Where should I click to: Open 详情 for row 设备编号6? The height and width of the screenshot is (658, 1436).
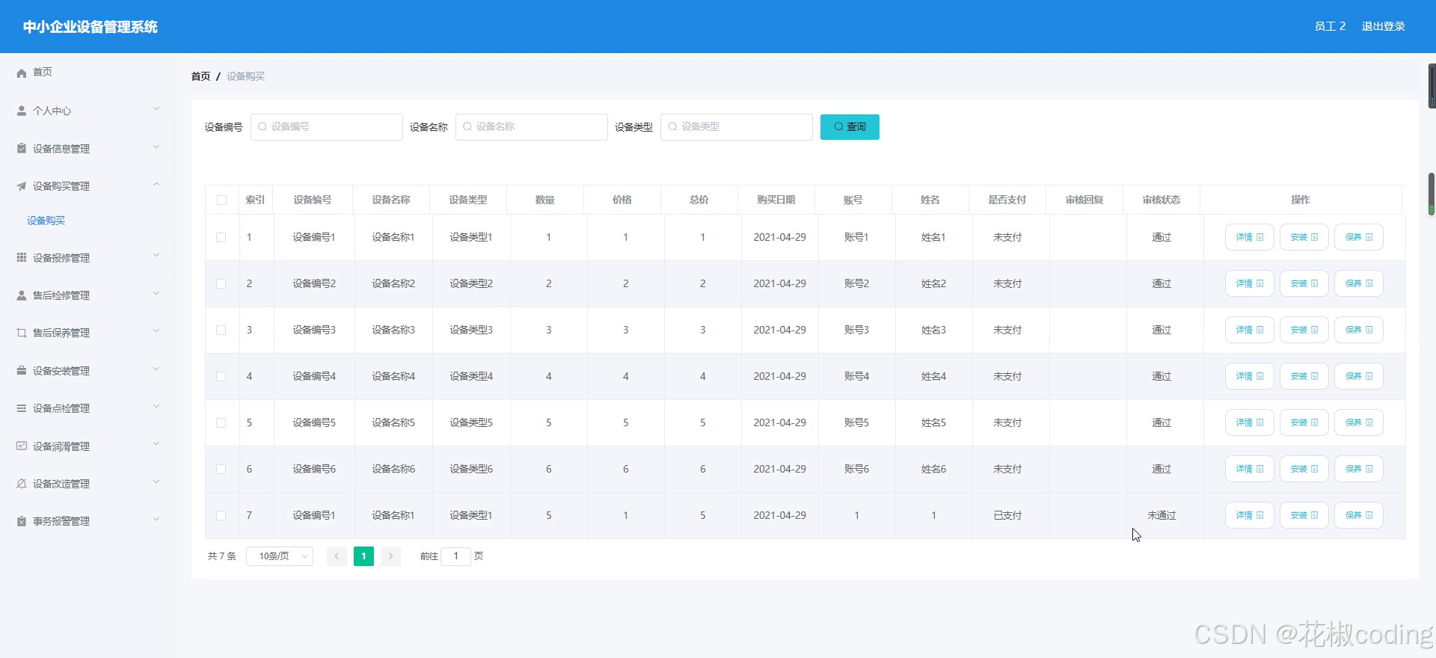[1249, 469]
